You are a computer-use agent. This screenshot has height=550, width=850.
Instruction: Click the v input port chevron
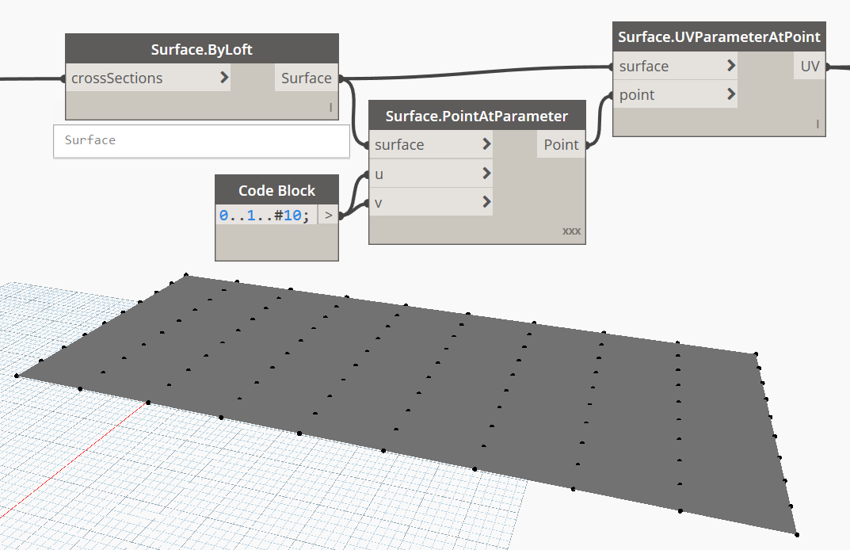click(x=486, y=203)
